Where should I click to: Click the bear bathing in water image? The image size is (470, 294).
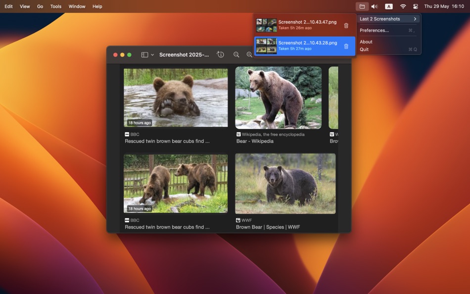coord(176,98)
